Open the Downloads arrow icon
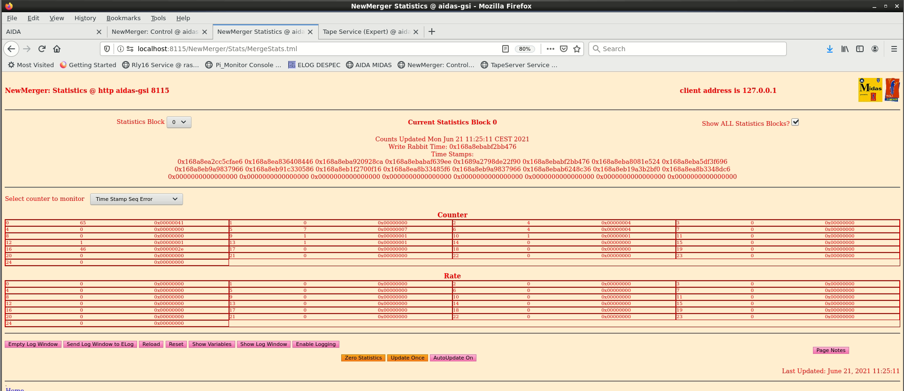The width and height of the screenshot is (904, 391). pyautogui.click(x=829, y=49)
